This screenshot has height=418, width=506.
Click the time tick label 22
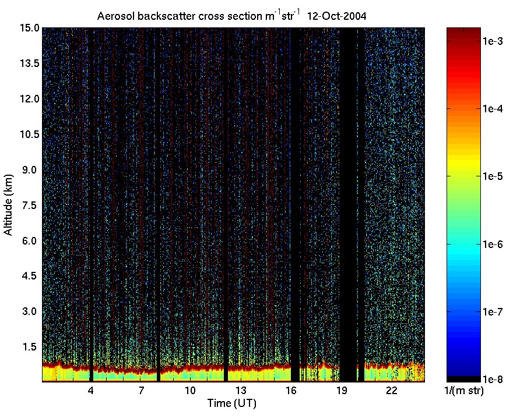coord(391,391)
